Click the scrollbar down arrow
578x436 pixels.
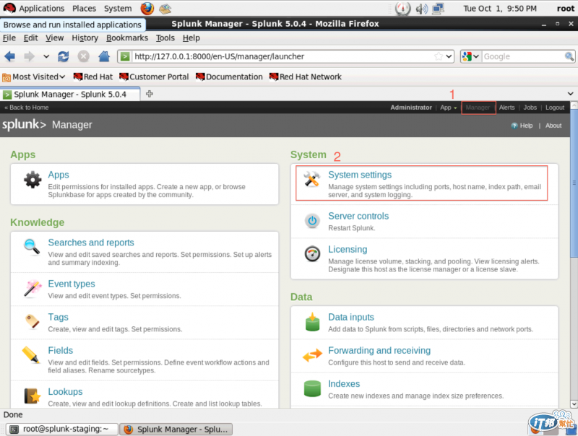pos(574,404)
